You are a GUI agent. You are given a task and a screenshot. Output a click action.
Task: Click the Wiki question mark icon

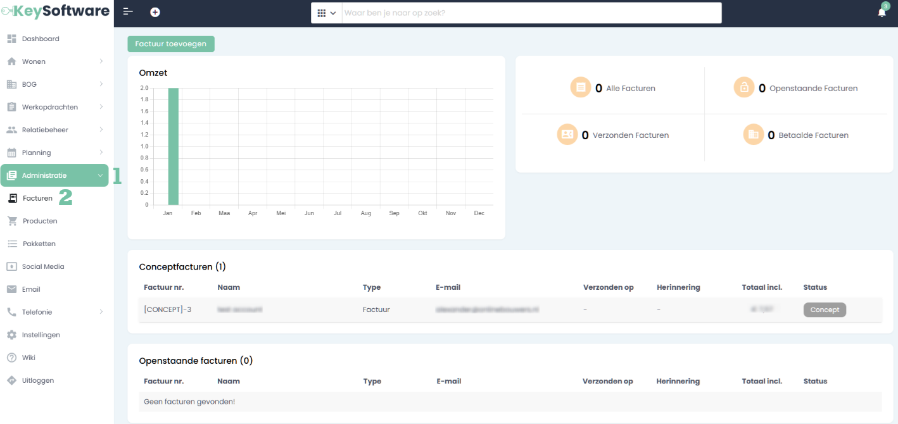point(11,358)
